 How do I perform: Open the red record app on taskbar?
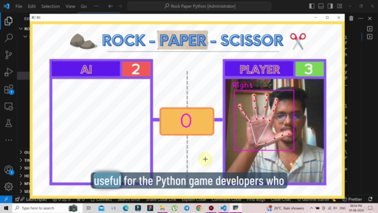pyautogui.click(x=211, y=208)
